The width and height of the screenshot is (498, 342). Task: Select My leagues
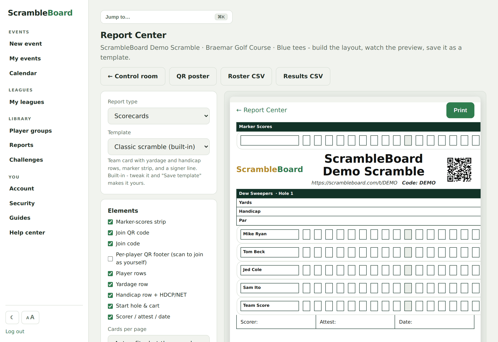(x=27, y=102)
